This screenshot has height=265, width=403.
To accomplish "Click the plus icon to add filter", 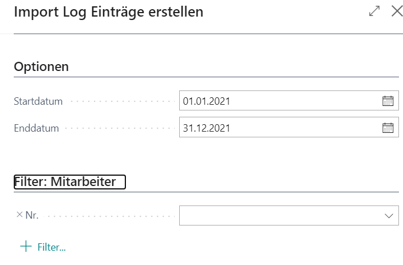I will coord(26,246).
